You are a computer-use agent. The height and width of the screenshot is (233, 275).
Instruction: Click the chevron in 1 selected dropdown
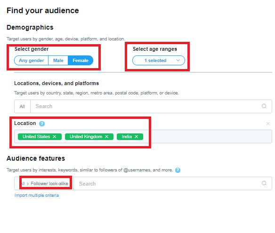pos(178,60)
